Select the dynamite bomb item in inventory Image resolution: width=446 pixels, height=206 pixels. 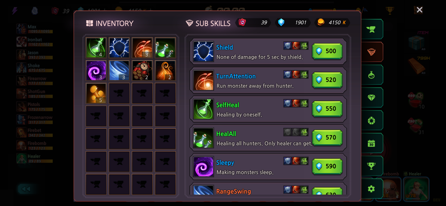tap(142, 70)
